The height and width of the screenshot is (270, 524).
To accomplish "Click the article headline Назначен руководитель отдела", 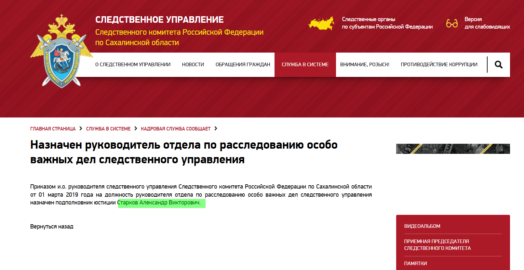I will tap(184, 152).
